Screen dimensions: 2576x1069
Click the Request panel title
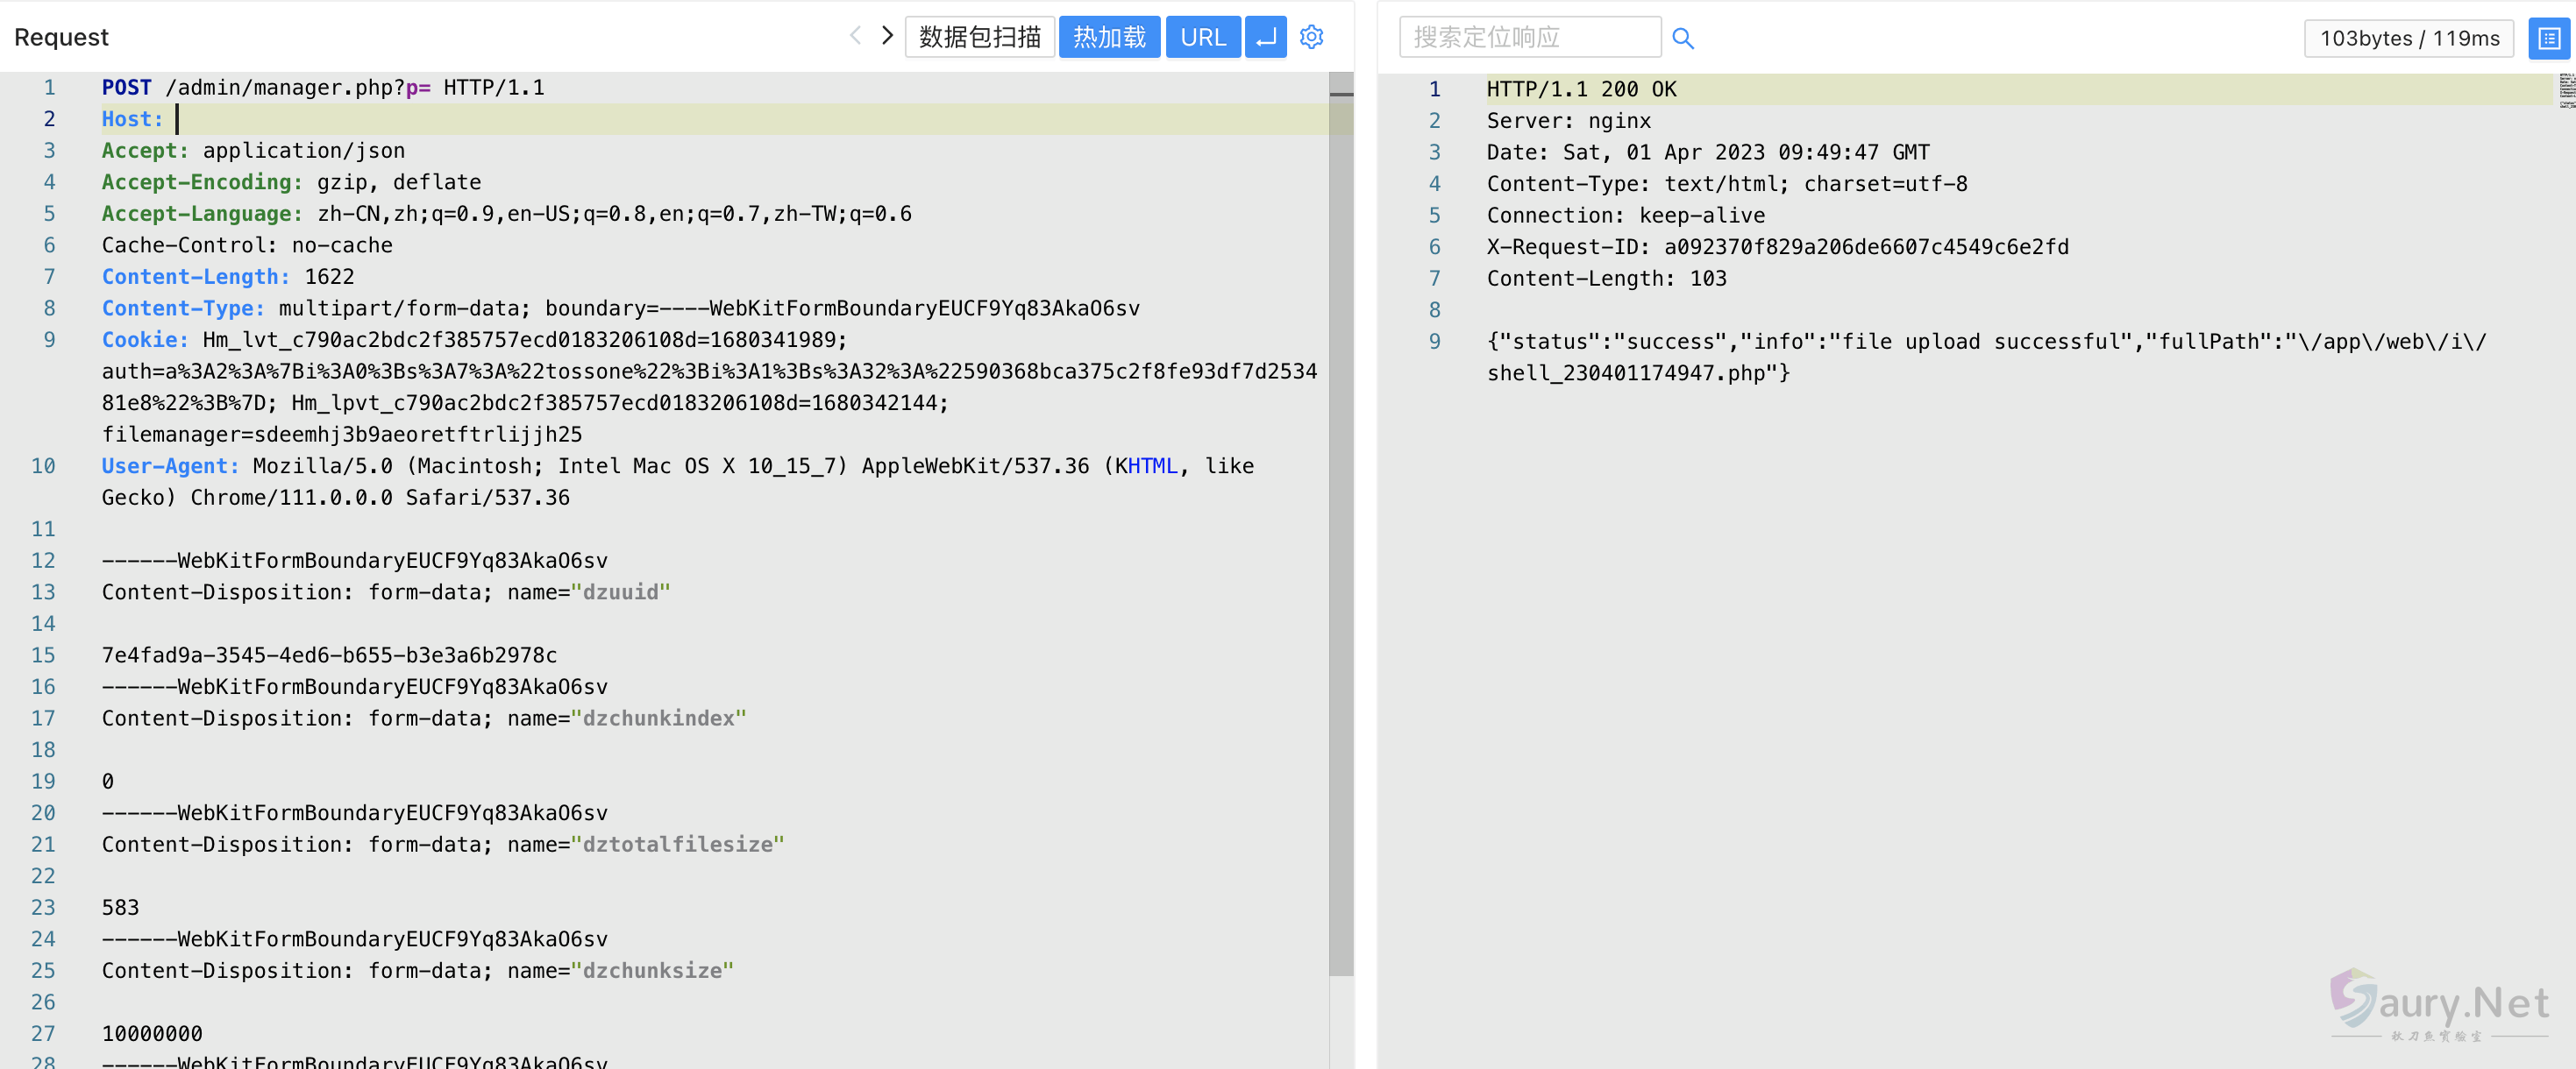(61, 37)
